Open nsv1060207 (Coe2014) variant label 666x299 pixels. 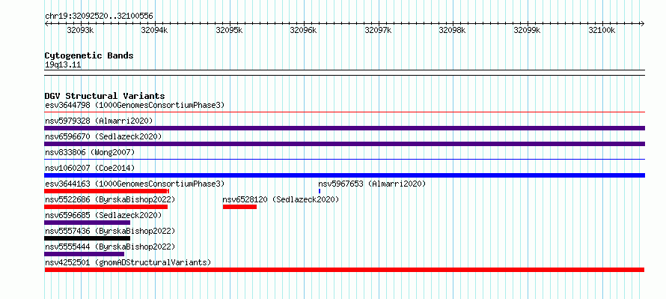coord(90,168)
